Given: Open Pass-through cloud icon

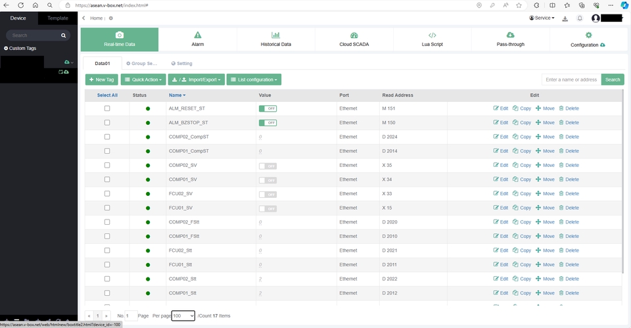Looking at the screenshot, I should [x=510, y=35].
